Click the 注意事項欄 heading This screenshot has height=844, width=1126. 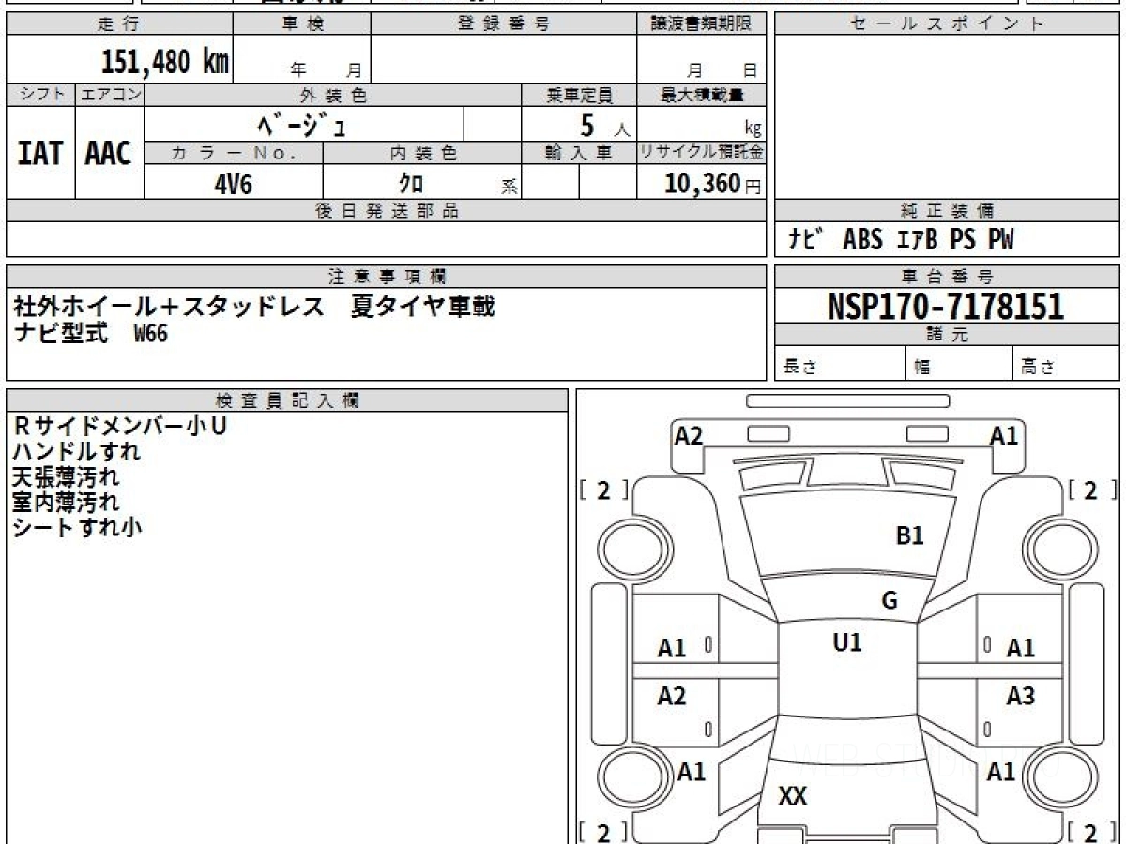tap(387, 276)
